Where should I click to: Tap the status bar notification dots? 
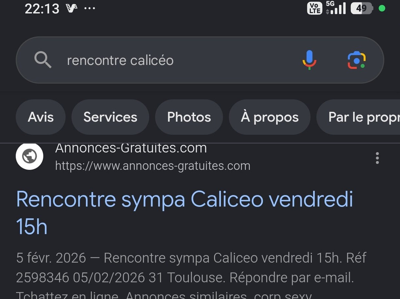click(90, 9)
